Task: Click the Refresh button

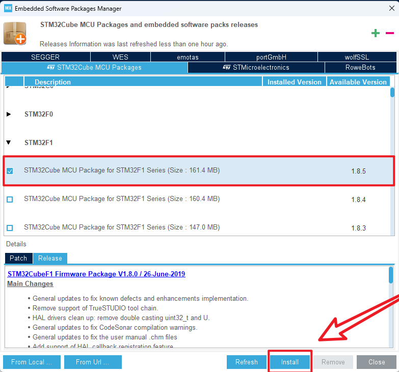Action: (247, 362)
